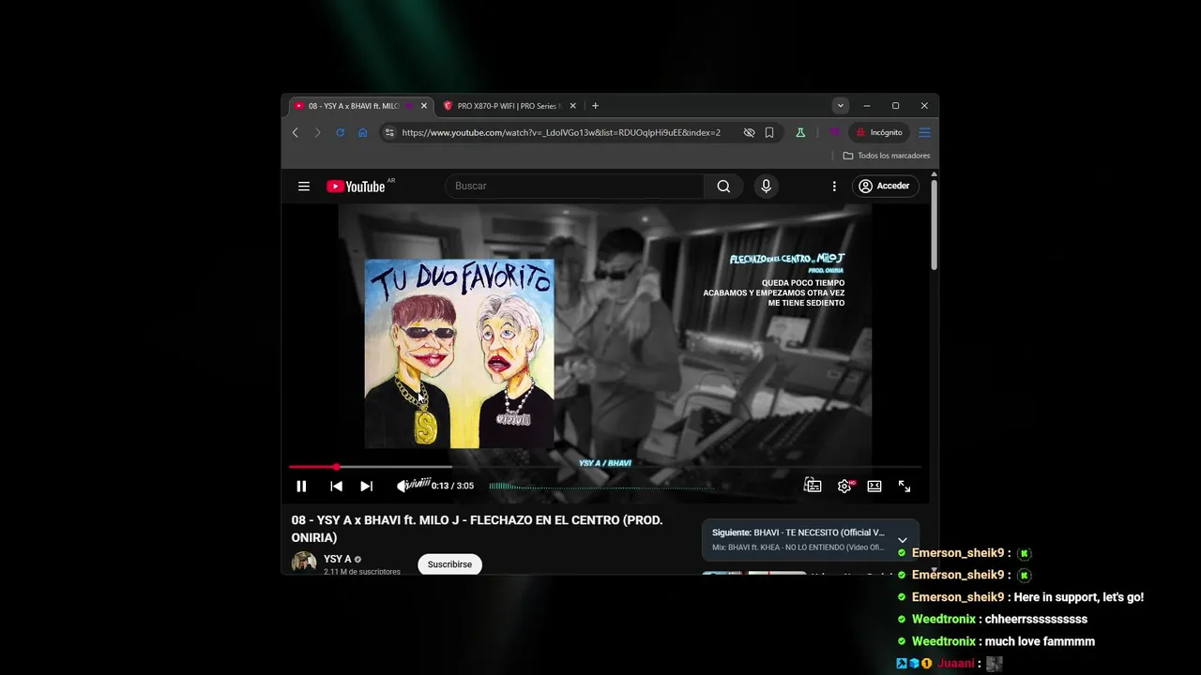
Task: Open the YSY A channel avatar
Action: point(304,562)
